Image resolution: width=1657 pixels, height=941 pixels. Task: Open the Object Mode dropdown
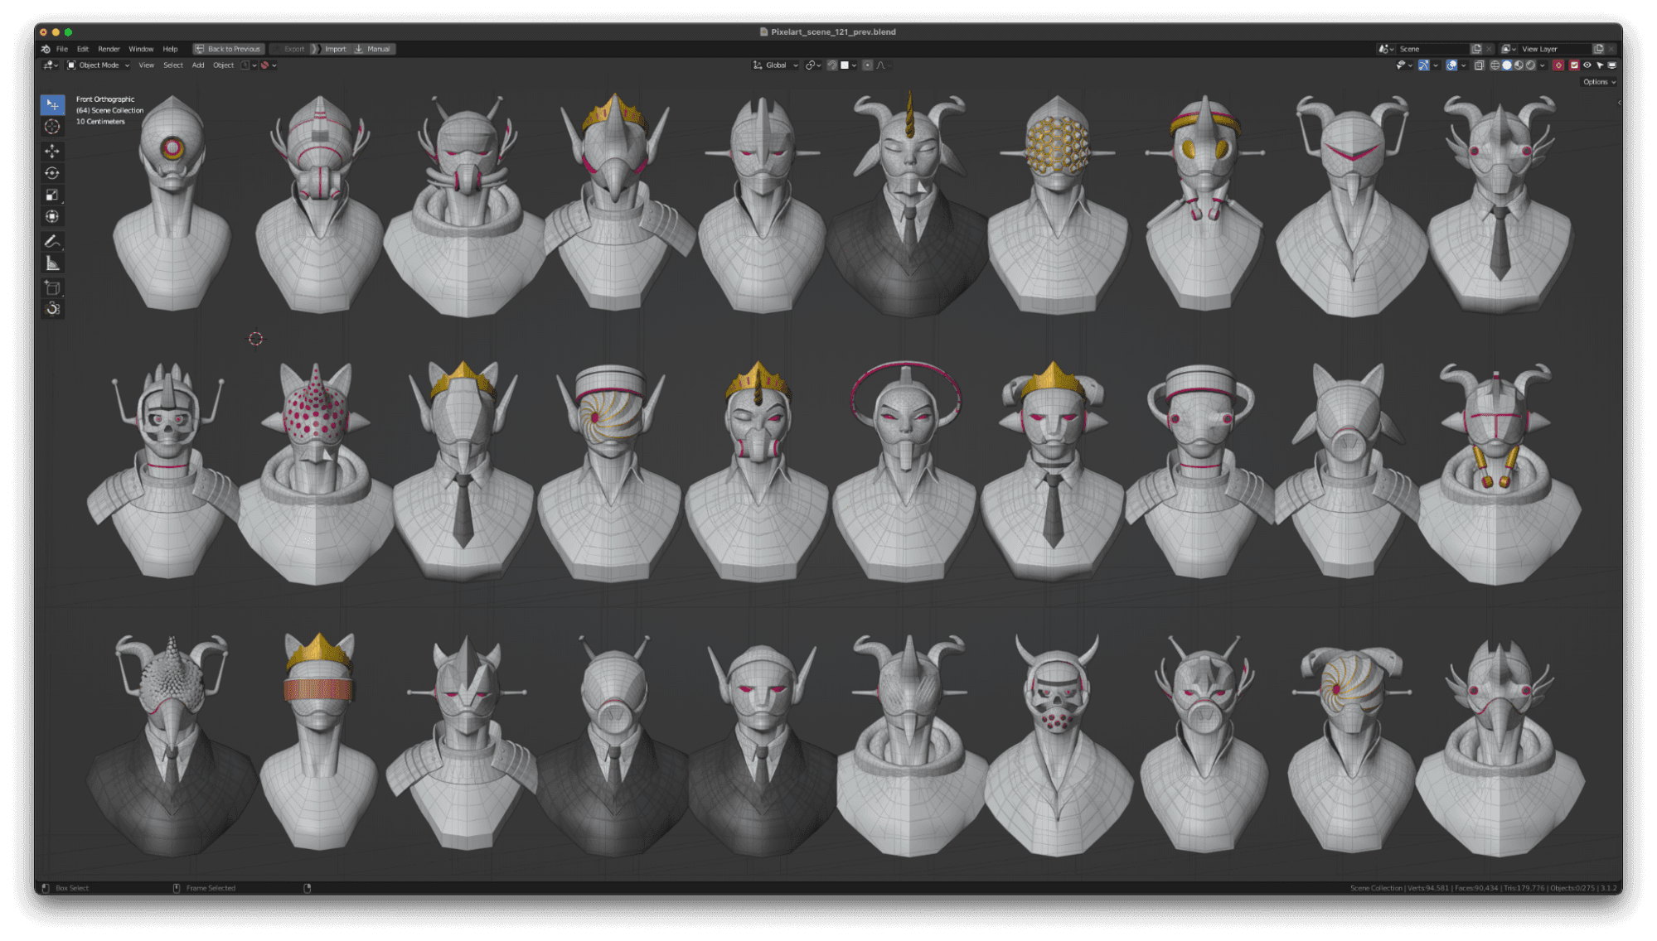click(98, 65)
